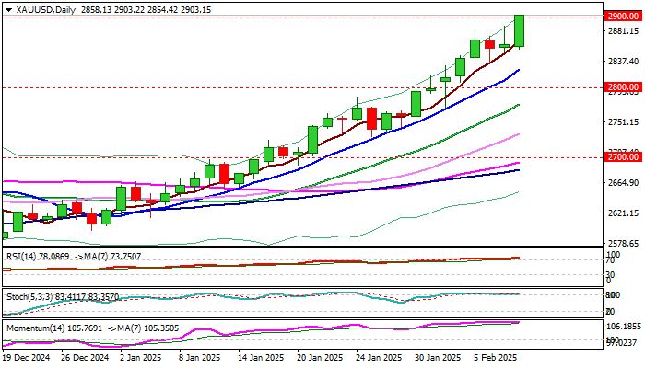Click the latest tall green candle near 2900
645x368 pixels.
click(520, 30)
